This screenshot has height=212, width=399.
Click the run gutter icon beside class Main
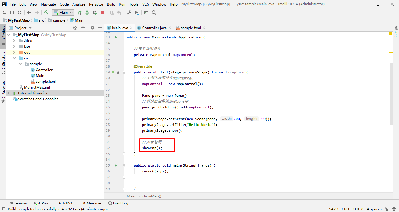(x=116, y=37)
